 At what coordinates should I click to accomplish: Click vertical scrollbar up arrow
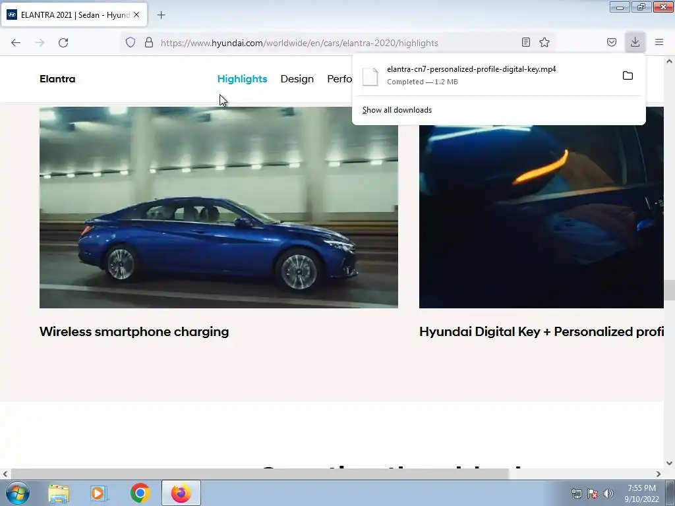[x=670, y=61]
